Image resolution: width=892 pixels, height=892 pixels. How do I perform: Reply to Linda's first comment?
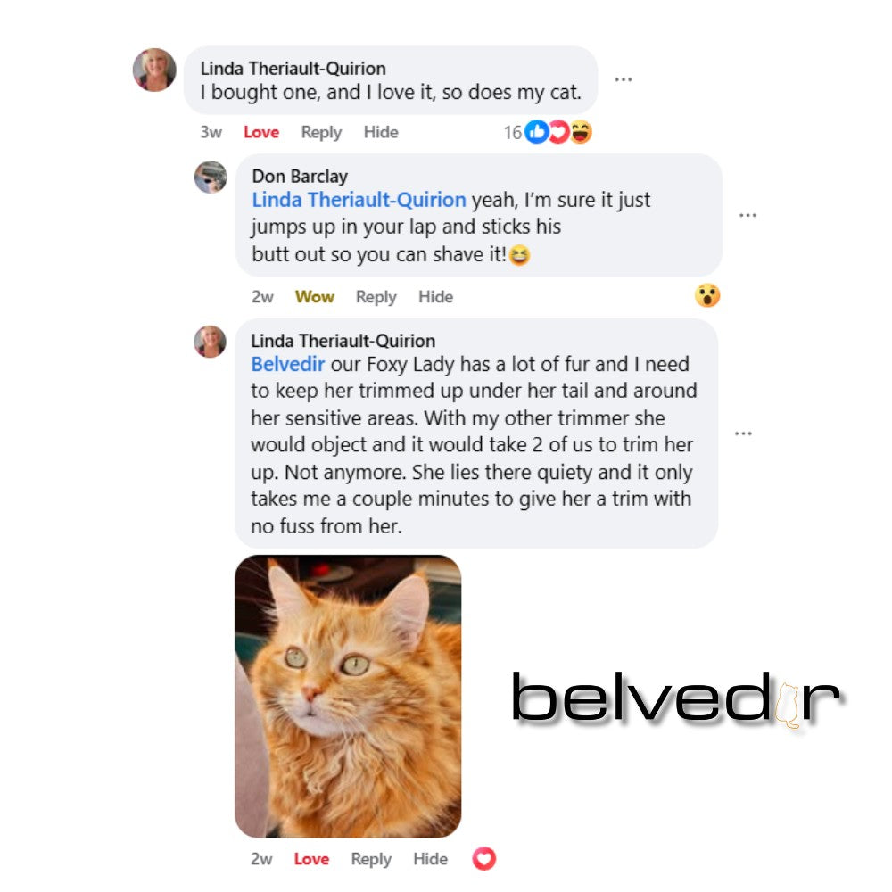click(x=321, y=133)
